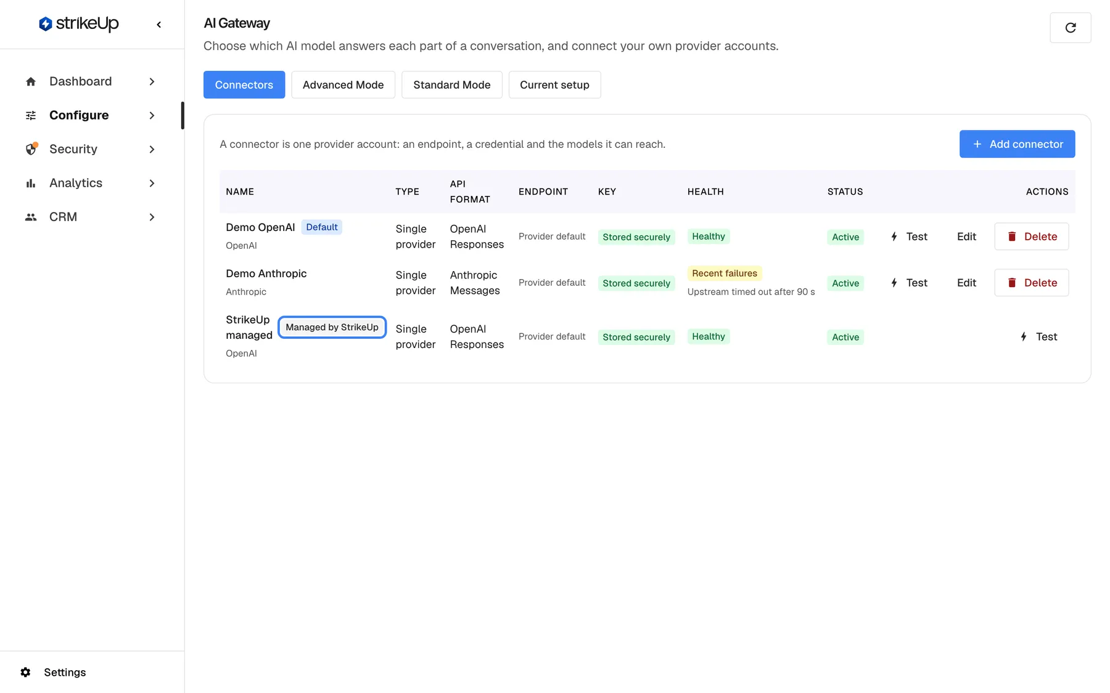Click Stored securely badge for Demo OpenAI
This screenshot has width=1110, height=693.
click(x=636, y=237)
